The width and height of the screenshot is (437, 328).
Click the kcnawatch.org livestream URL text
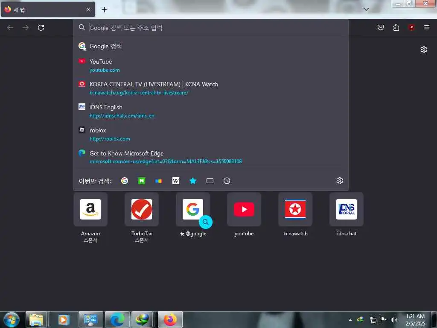pyautogui.click(x=139, y=93)
